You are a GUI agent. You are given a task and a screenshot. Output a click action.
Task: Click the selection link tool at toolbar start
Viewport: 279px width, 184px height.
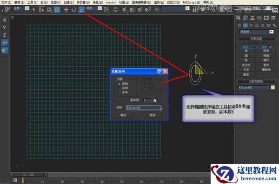[7, 9]
